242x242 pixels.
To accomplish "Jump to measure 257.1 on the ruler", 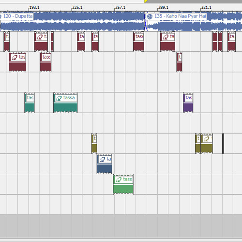I will [120, 7].
